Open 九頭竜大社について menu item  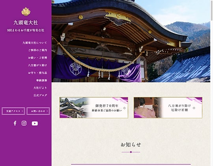(35, 43)
